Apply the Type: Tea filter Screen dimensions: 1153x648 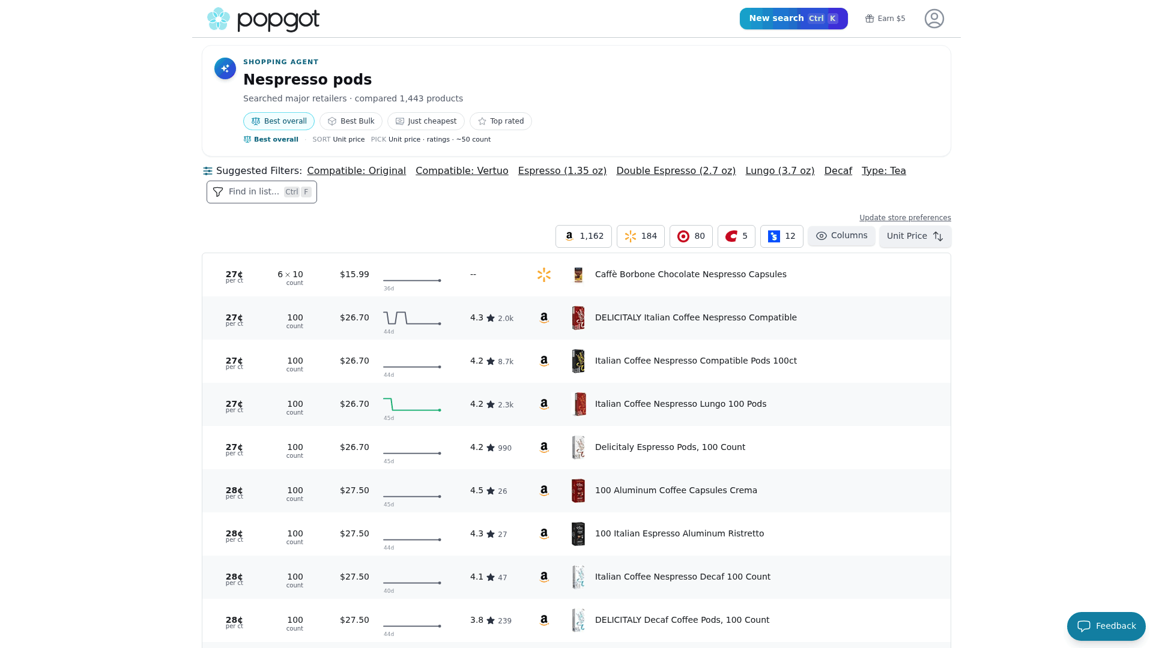(x=884, y=171)
